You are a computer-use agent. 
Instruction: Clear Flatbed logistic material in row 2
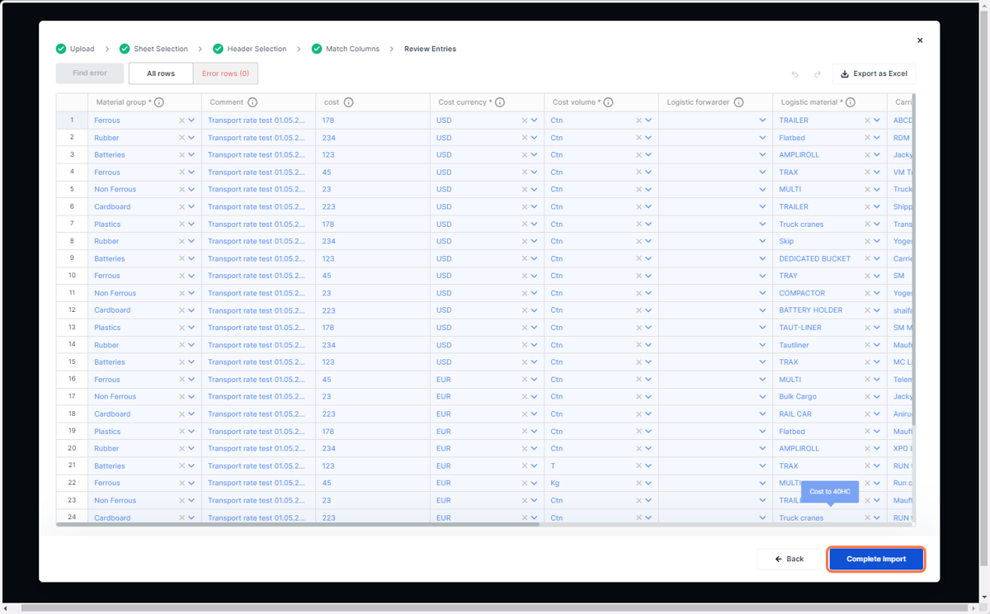point(867,138)
